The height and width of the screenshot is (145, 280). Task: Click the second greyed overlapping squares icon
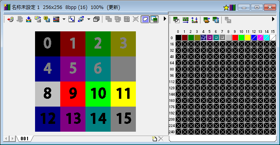pyautogui.click(x=117, y=19)
